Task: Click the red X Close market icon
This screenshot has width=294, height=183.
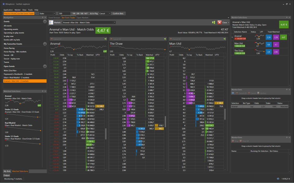Action: (x=219, y=23)
